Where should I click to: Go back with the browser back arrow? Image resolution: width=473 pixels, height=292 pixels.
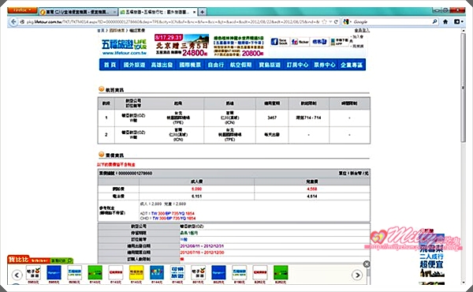13,22
